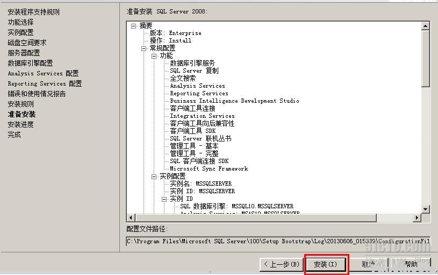This screenshot has width=438, height=275.
Task: Collapse the 实例 ID subtree node
Action: tap(164, 199)
